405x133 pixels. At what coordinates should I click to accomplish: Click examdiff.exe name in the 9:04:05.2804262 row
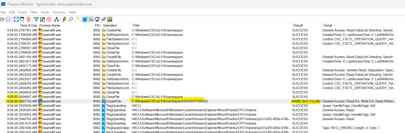click(x=52, y=88)
